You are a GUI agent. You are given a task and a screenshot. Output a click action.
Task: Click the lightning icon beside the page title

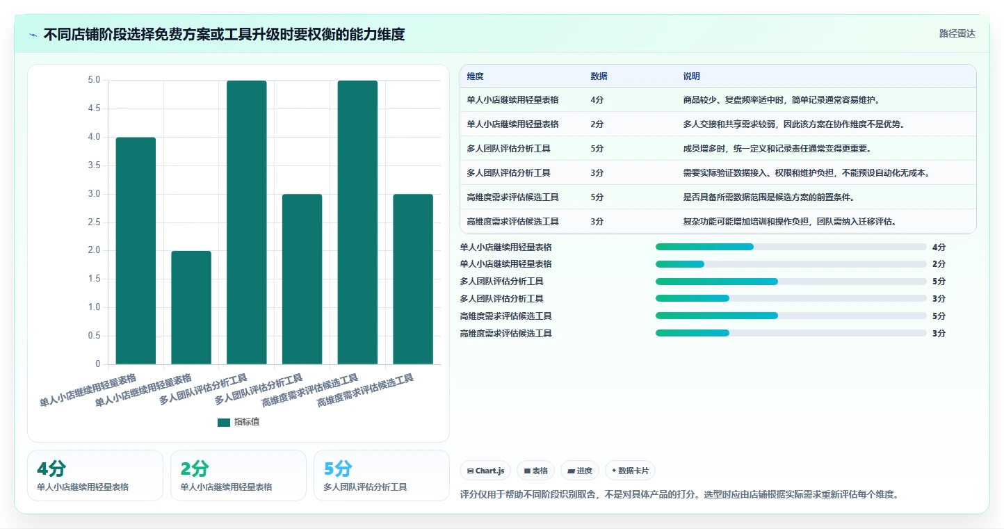[33, 34]
